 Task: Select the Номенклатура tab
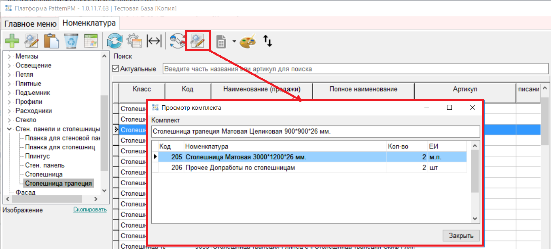(x=89, y=23)
